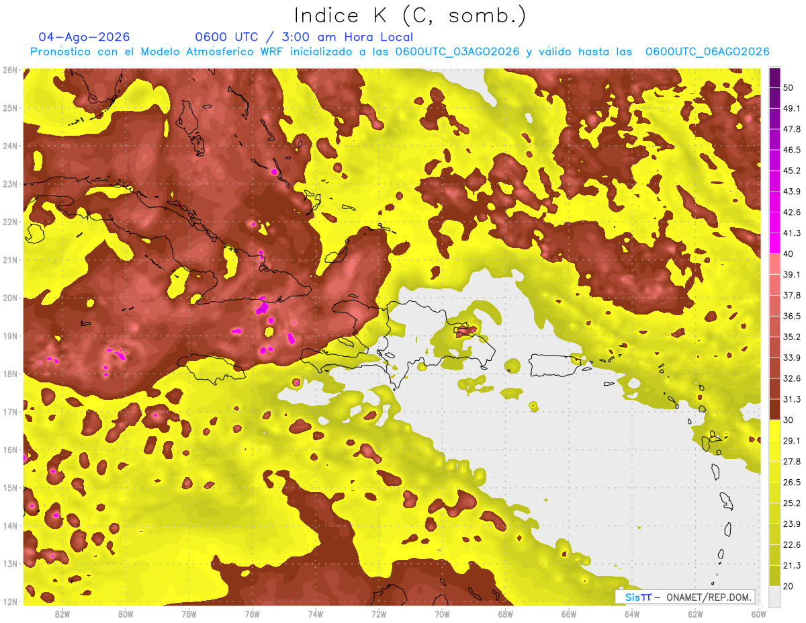This screenshot has width=806, height=623.
Task: Click the '40' color scale label
Action: click(789, 253)
